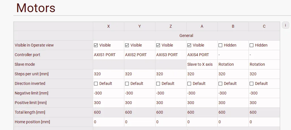Open Rotation slave mode selector for B axis
This screenshot has width=291, height=130.
point(233,65)
